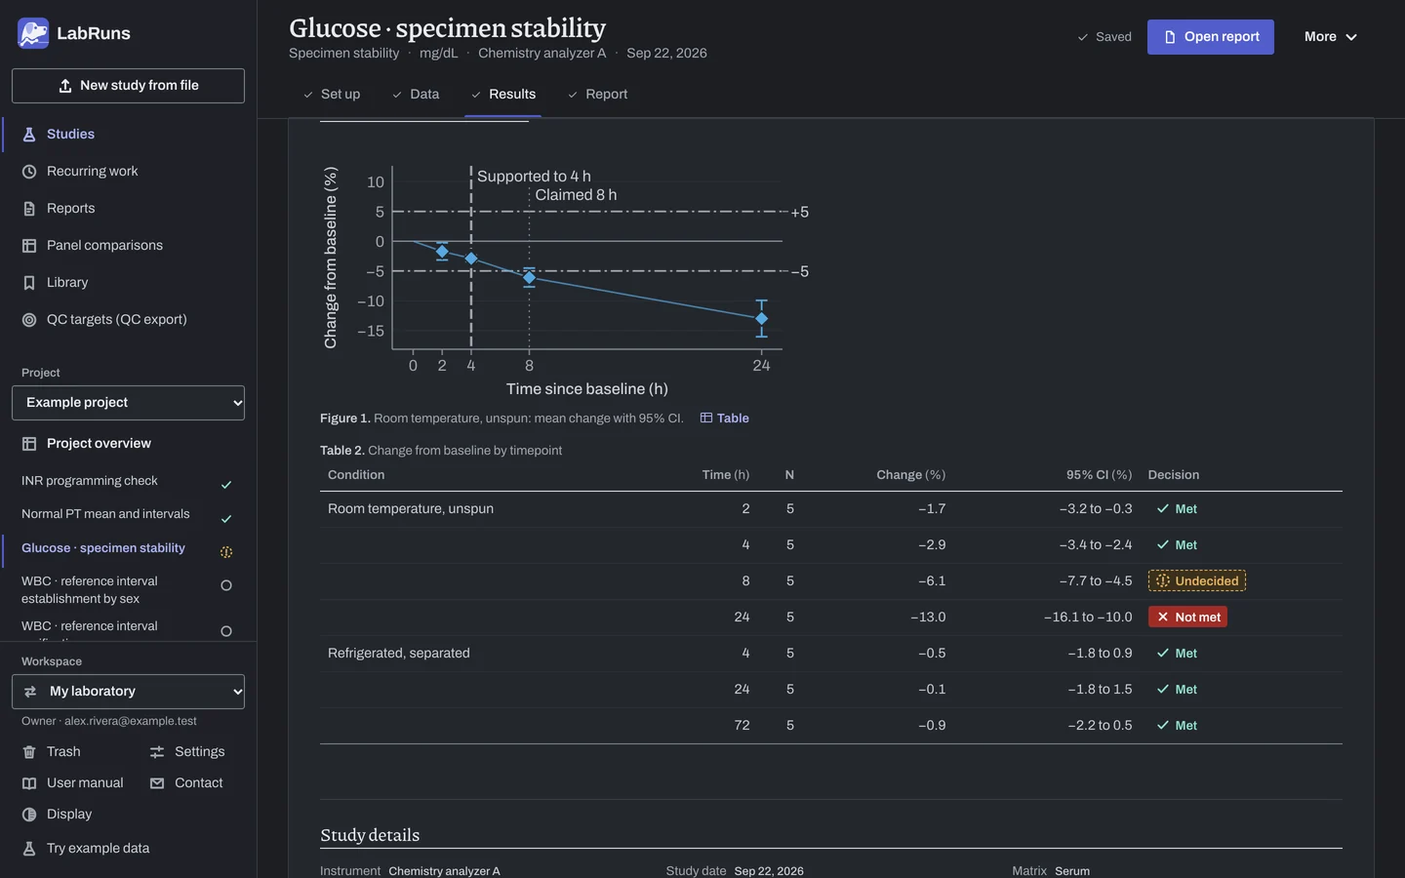Open the Example project dropdown
This screenshot has width=1405, height=878.
[128, 403]
